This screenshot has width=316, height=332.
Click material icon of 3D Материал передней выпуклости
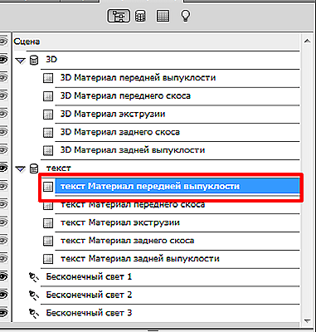48,78
